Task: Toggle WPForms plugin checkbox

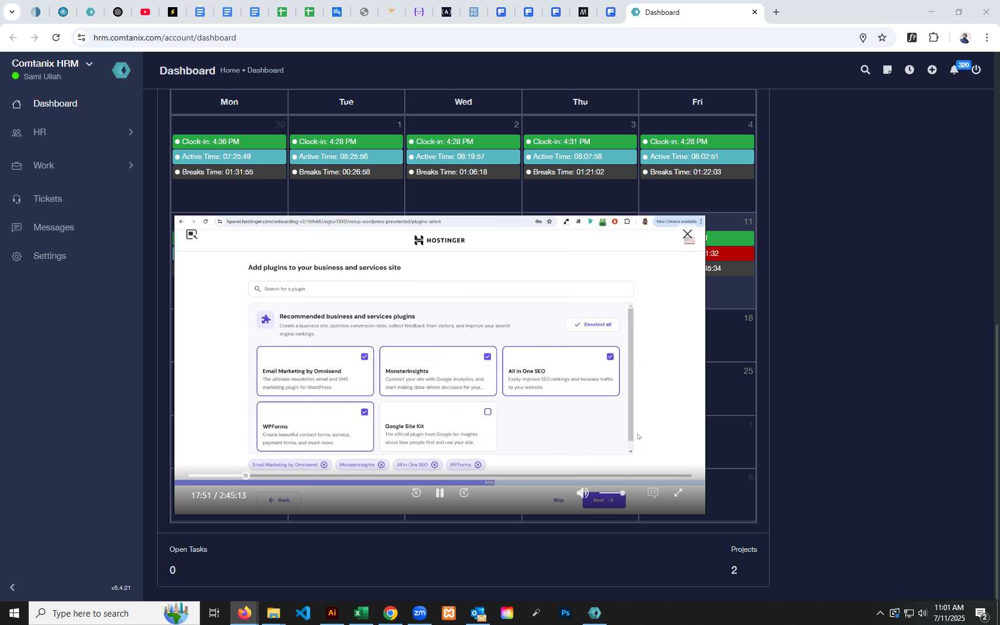Action: click(x=365, y=412)
